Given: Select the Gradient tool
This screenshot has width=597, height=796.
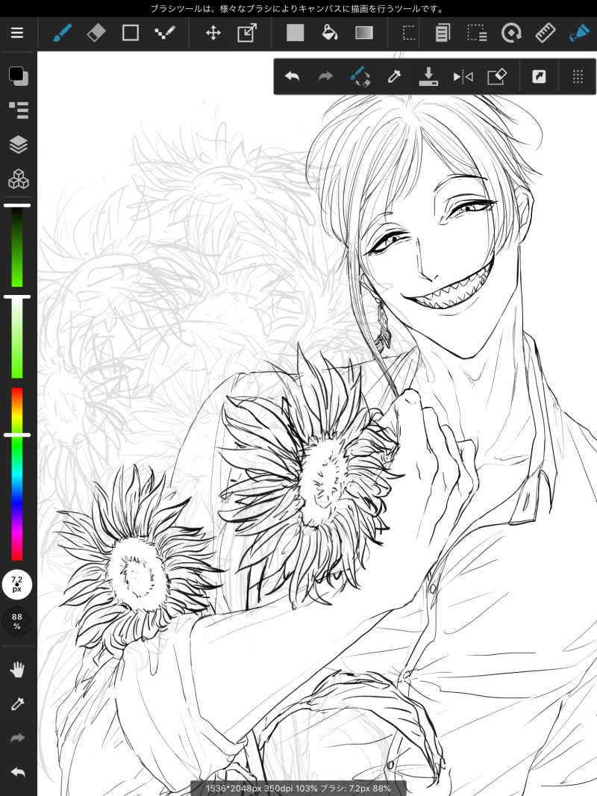Looking at the screenshot, I should (364, 33).
